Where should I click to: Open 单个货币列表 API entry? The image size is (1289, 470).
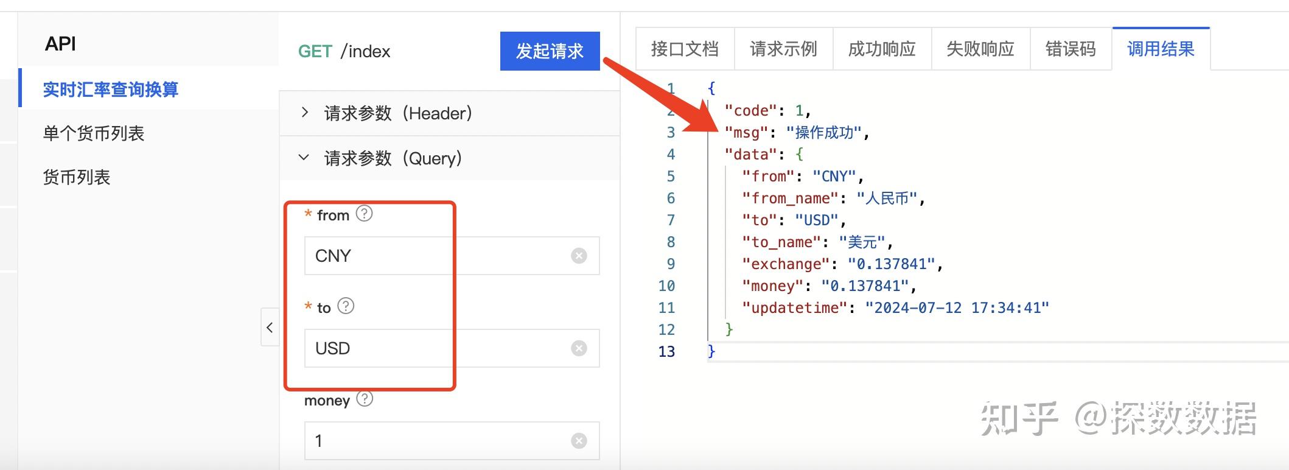pos(94,133)
